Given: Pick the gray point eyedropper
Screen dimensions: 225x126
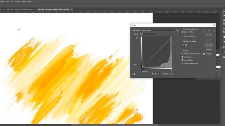Looking at the screenshot, I should [x=155, y=74].
